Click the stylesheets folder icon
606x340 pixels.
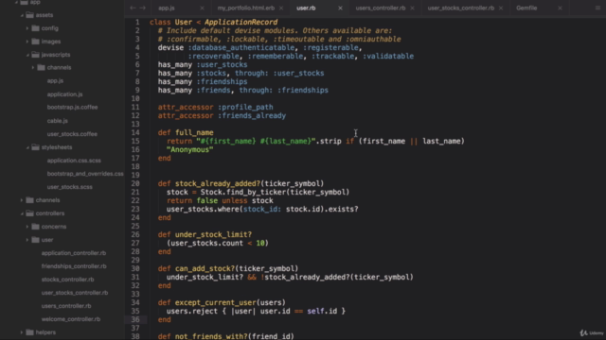click(36, 147)
